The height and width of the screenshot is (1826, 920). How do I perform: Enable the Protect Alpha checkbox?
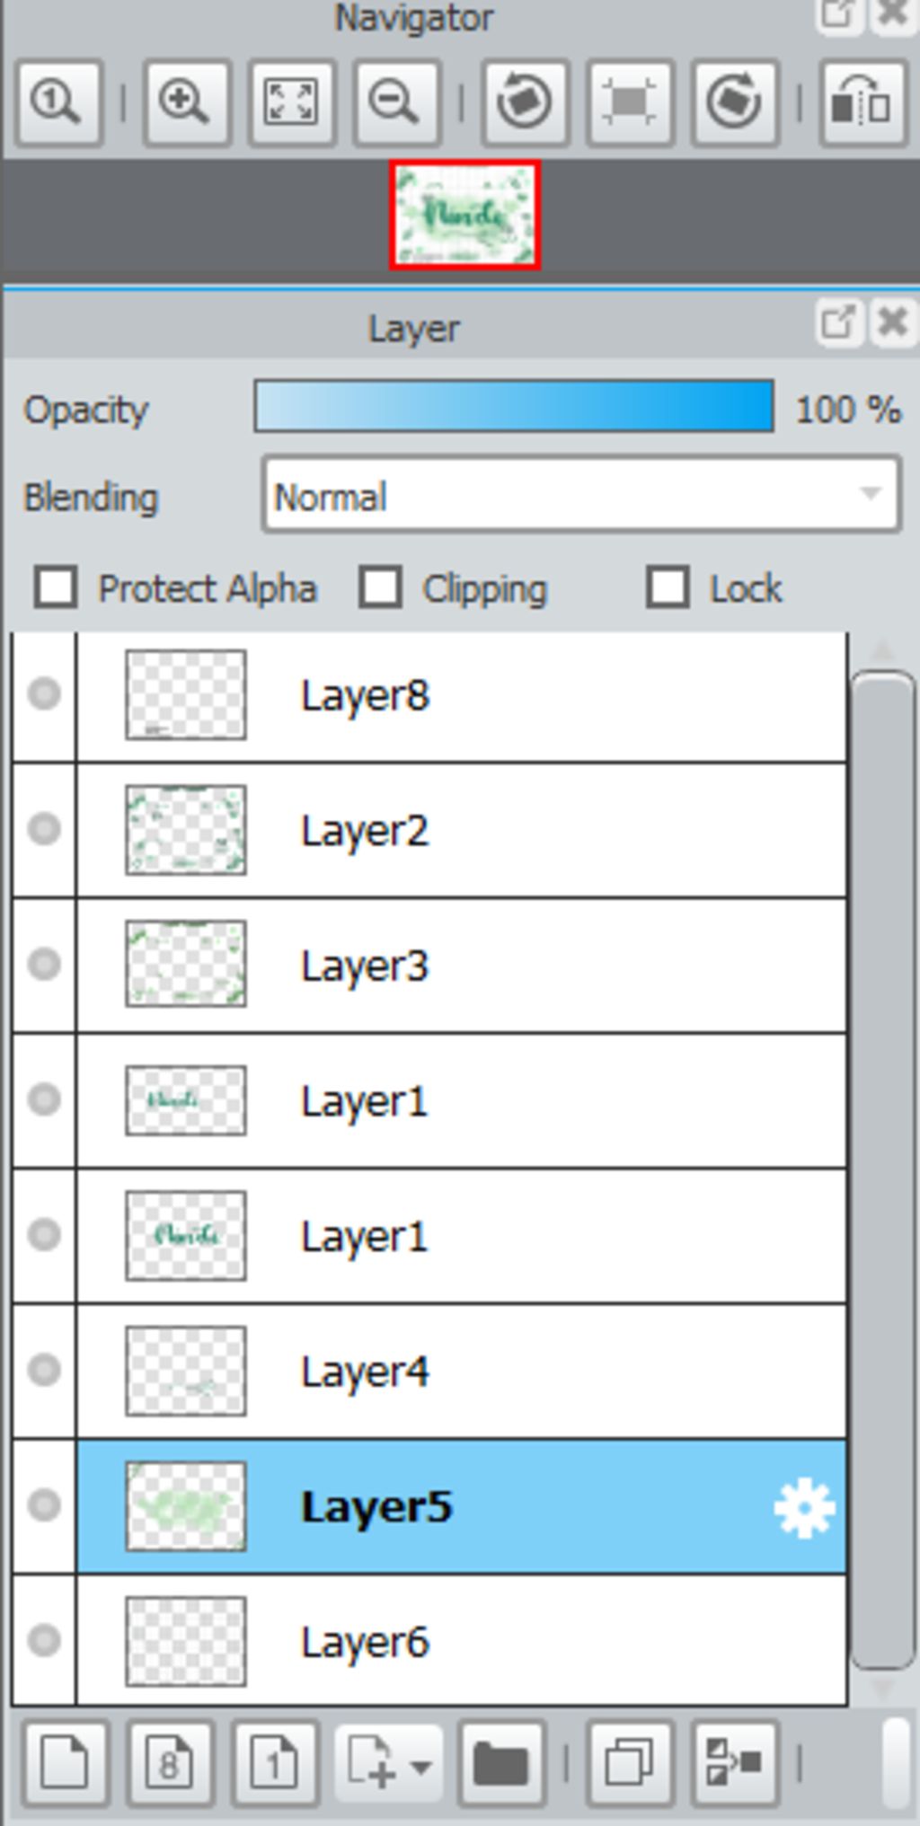click(x=55, y=588)
